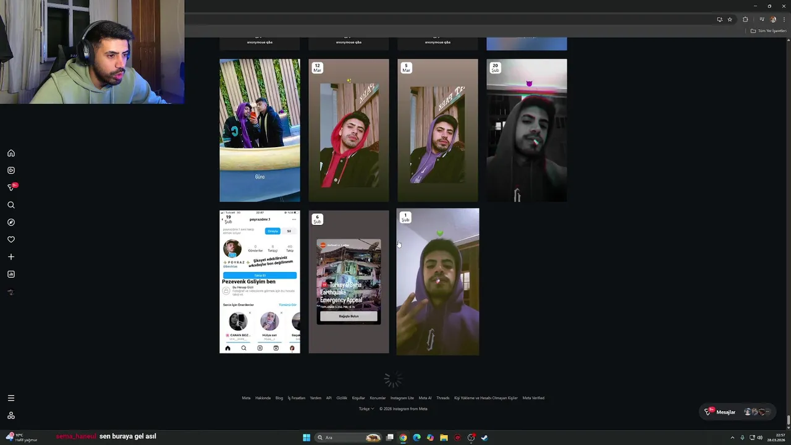Open Notifications heart in the sidebar
The height and width of the screenshot is (445, 791).
pos(11,240)
